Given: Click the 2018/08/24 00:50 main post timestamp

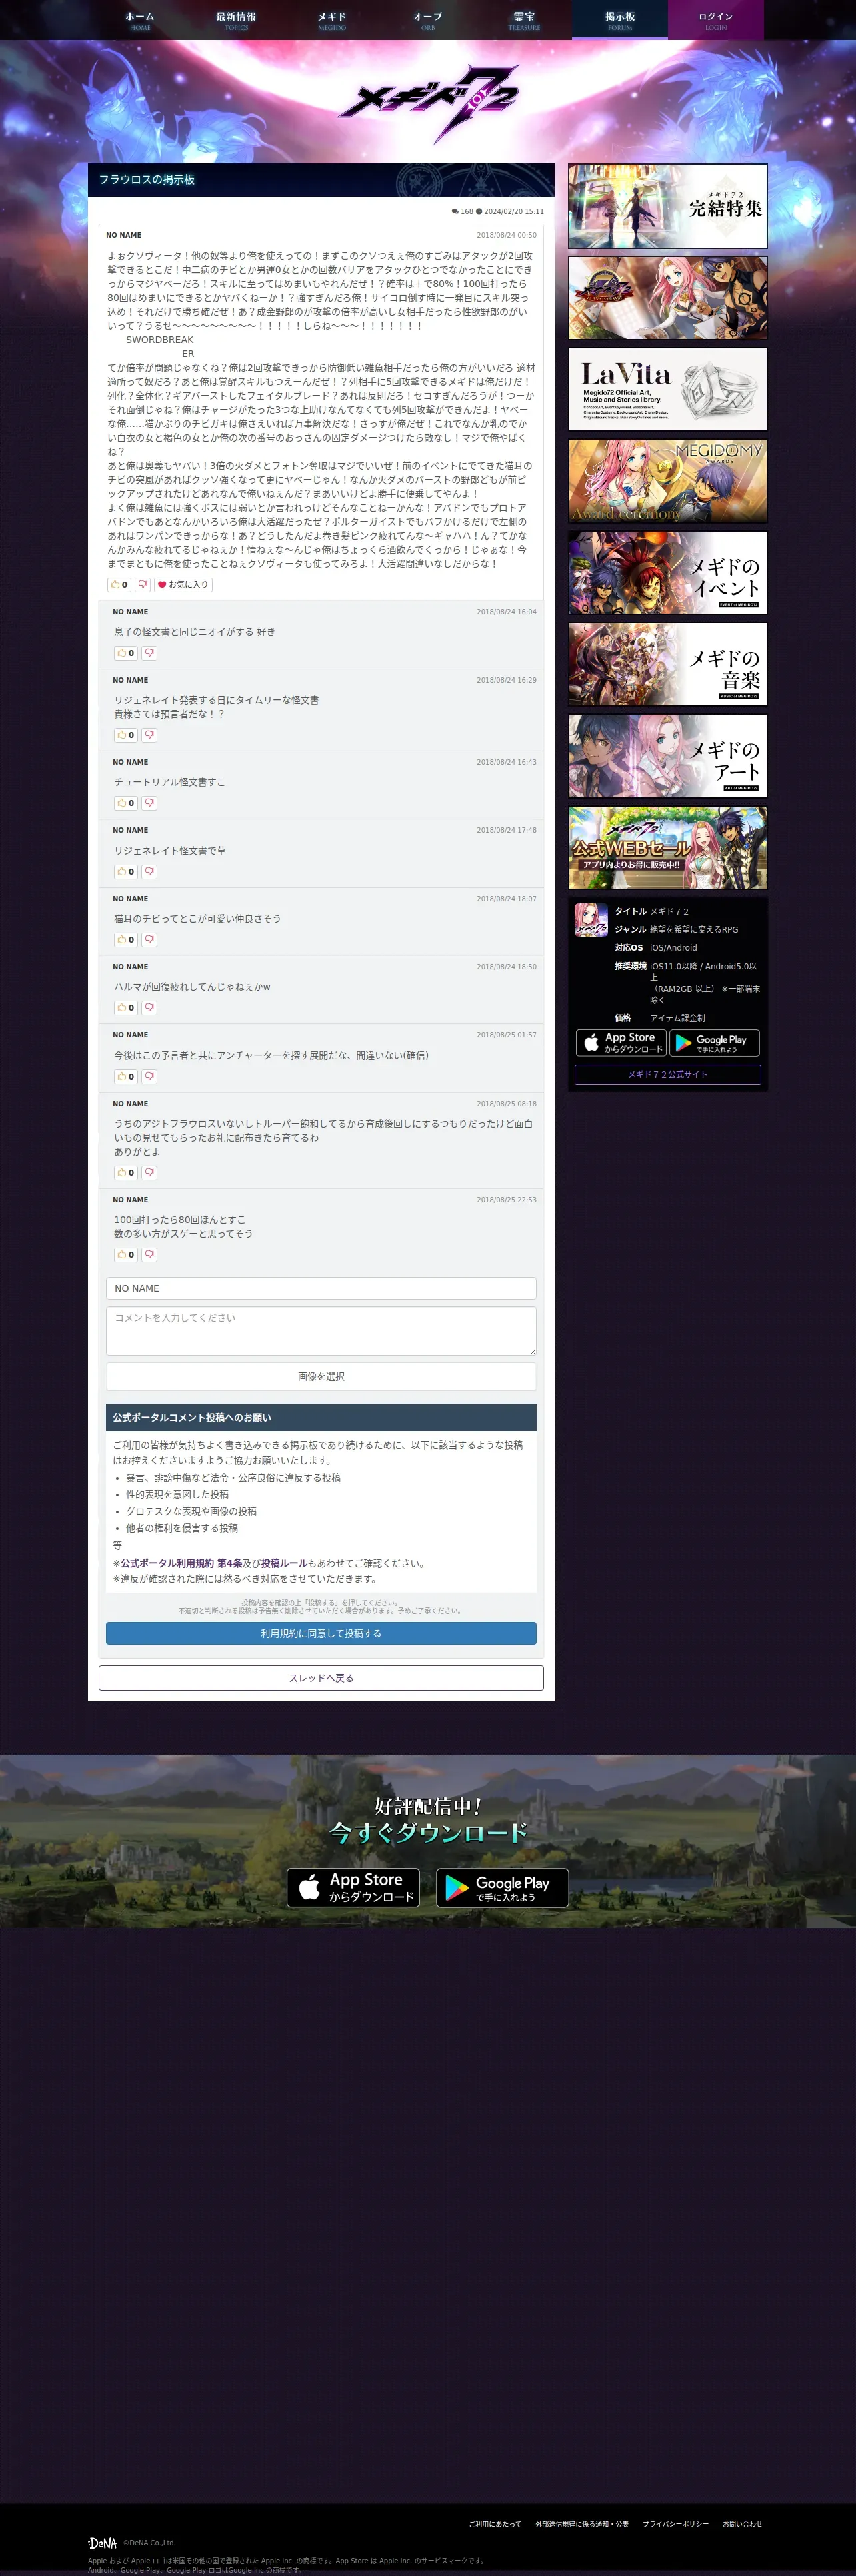Looking at the screenshot, I should click(507, 235).
